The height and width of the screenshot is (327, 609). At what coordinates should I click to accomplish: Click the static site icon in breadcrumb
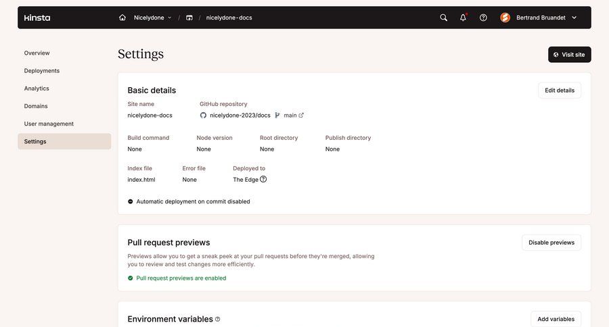(x=189, y=18)
